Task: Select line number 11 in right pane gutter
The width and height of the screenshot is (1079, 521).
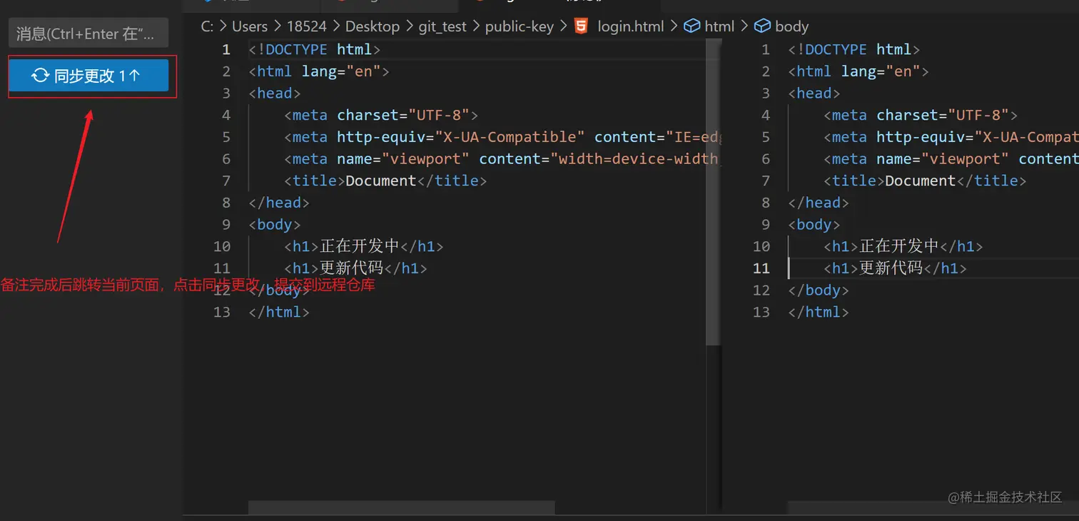Action: 761,268
